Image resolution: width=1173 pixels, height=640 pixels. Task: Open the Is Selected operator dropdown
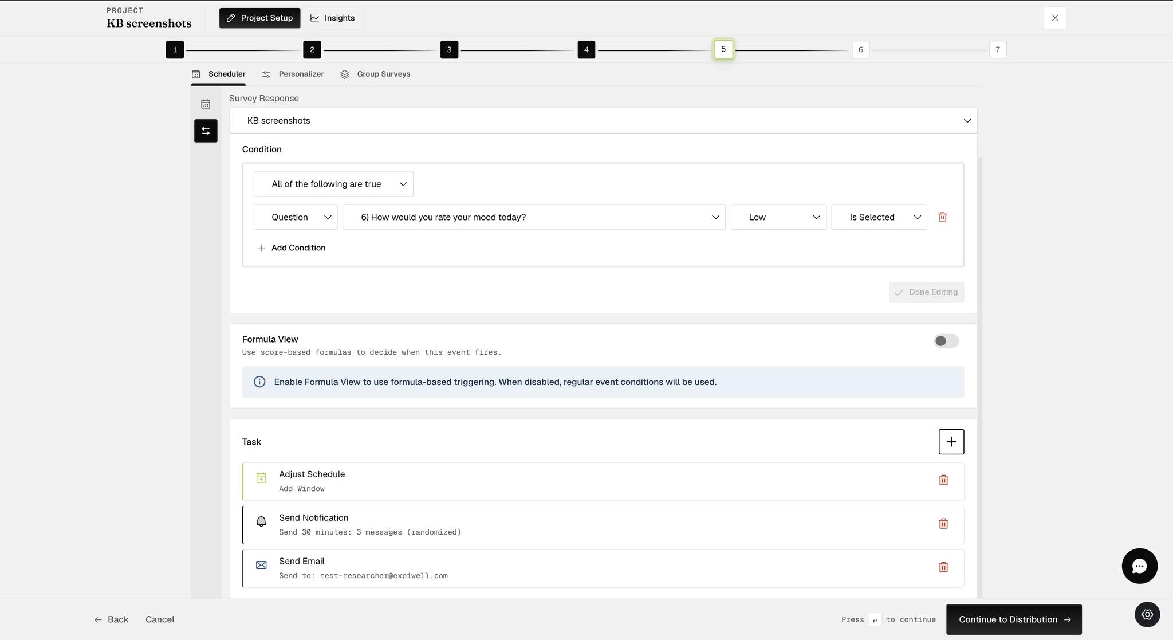coord(879,217)
